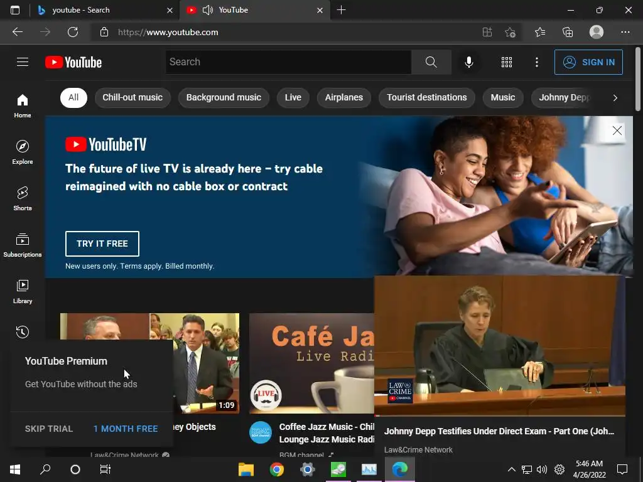Click 1 MONTH FREE in Premium popup

click(x=126, y=429)
